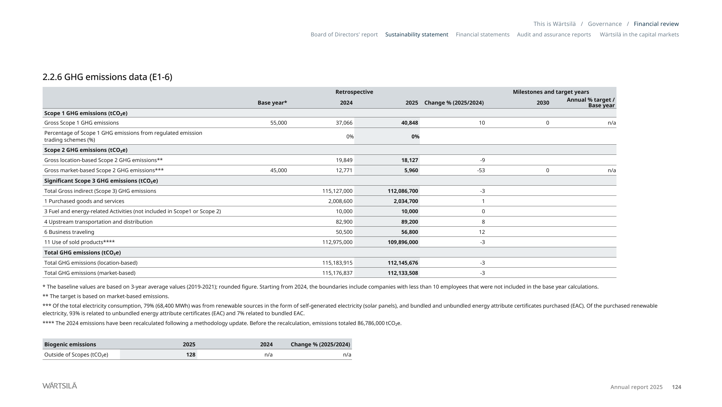
Task: Click the Retrospective column group header
Action: click(354, 92)
